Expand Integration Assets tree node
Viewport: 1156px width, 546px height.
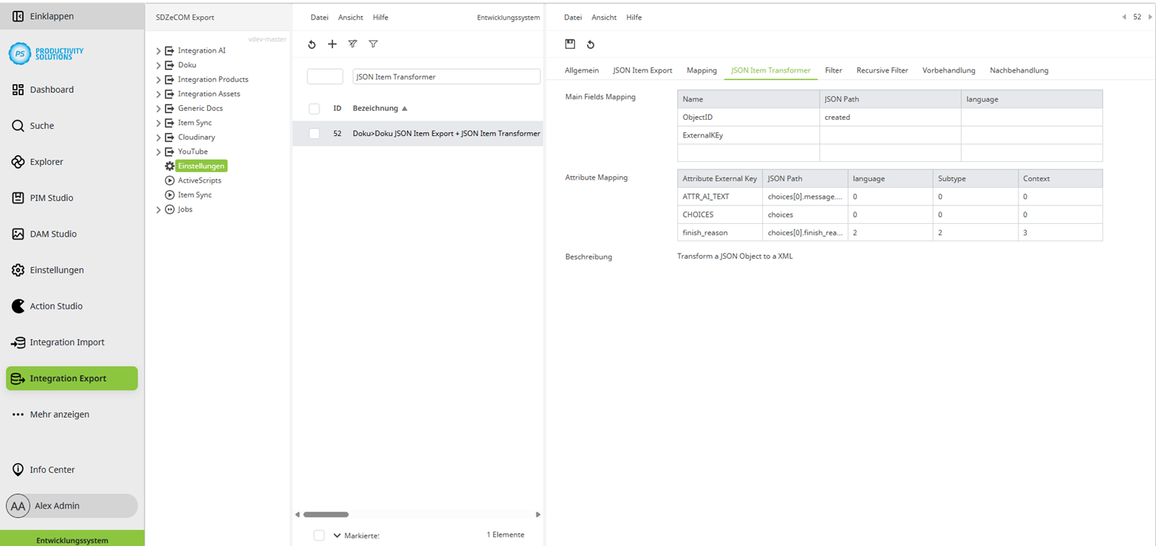coord(158,95)
